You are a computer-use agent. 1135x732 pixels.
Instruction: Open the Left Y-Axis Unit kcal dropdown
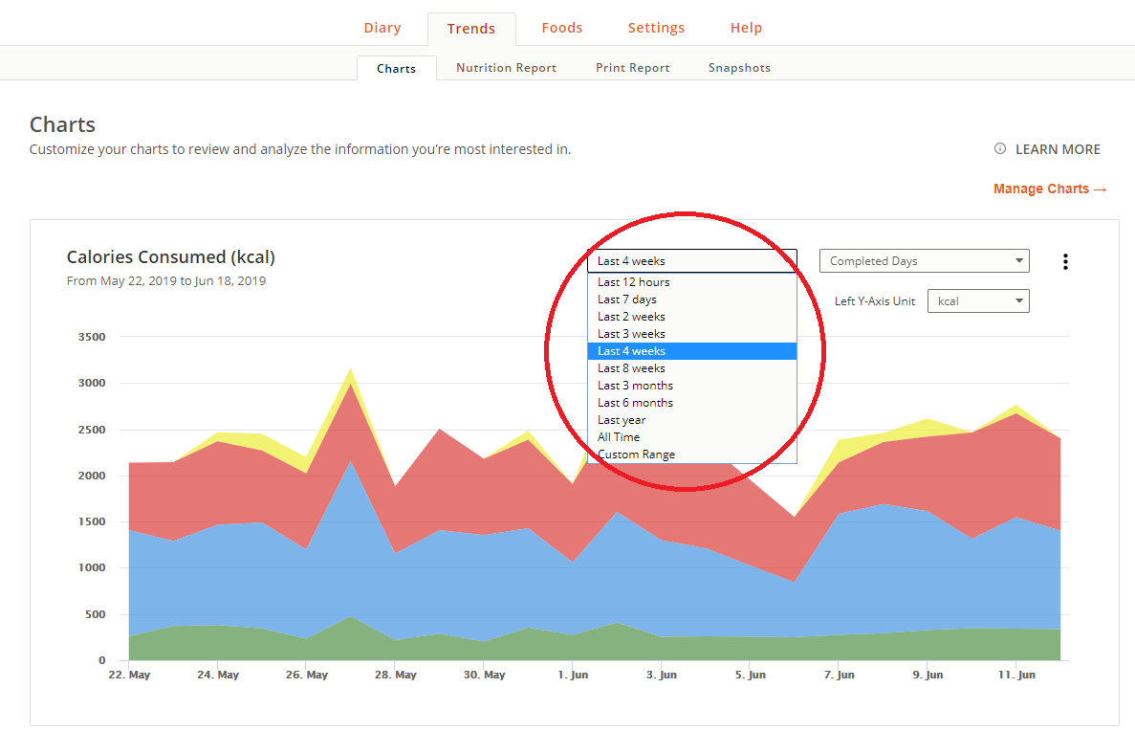[x=978, y=301]
